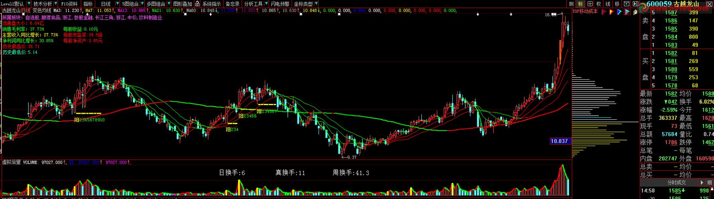Image resolution: width=714 pixels, height=199 pixels.
Task: Select the cyan boxed cost distribution icon
Action: tap(627, 12)
